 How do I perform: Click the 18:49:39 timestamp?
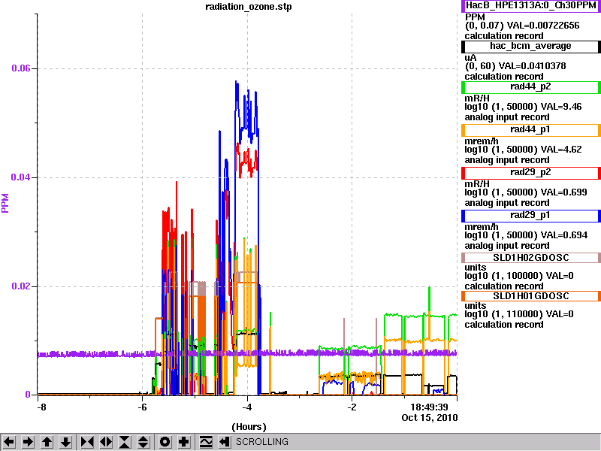[x=429, y=407]
